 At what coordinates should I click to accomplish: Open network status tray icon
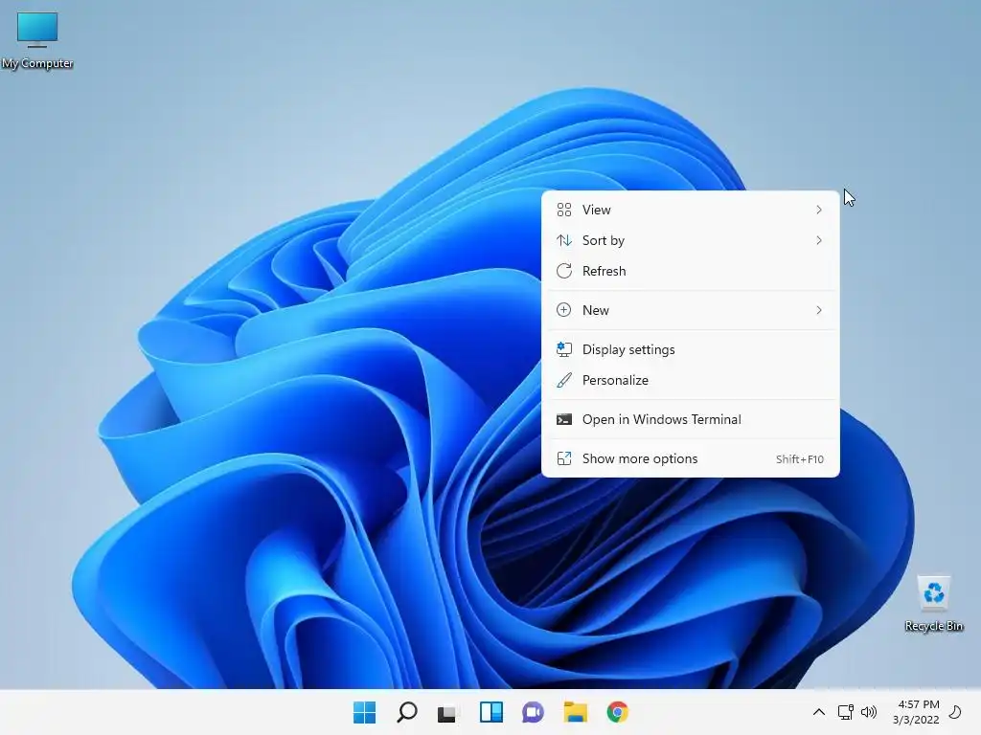point(845,712)
